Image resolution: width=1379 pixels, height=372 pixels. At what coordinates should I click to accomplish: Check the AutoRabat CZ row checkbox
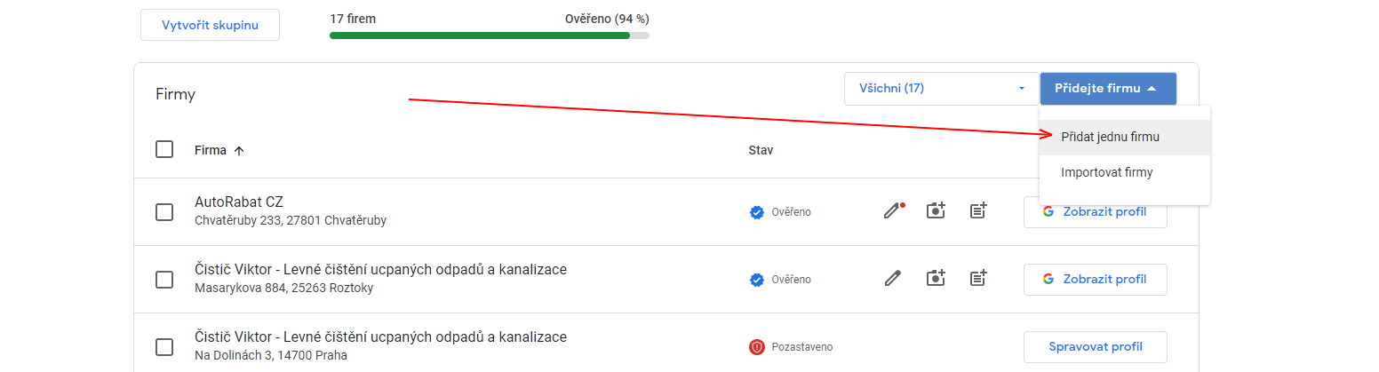(164, 212)
